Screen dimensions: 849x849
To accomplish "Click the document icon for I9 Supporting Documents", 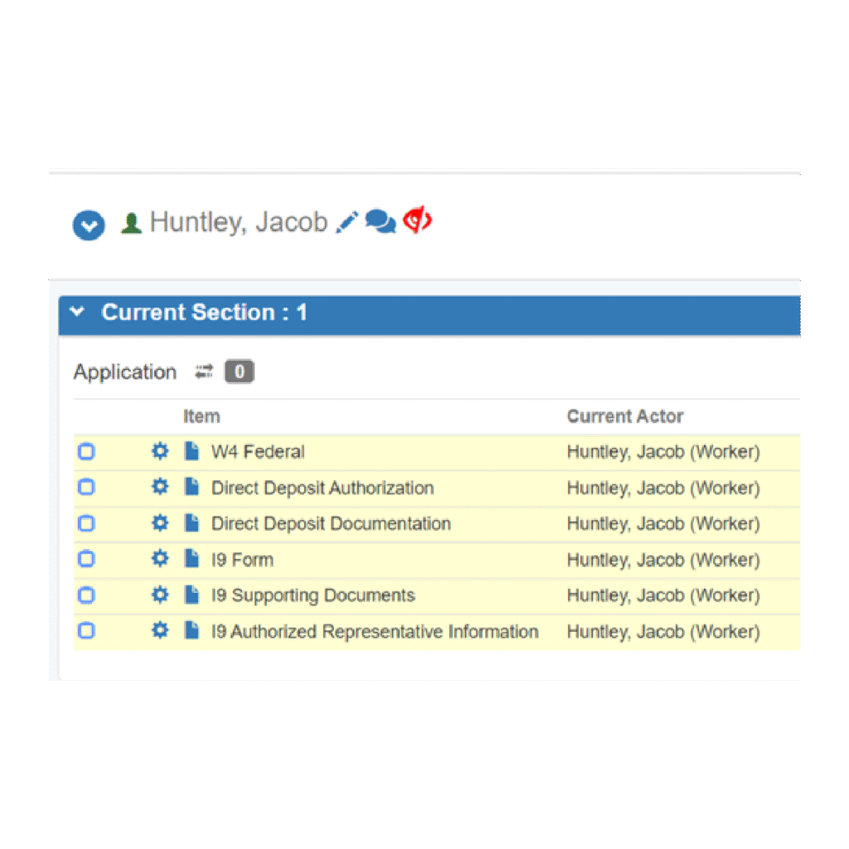I will pyautogui.click(x=192, y=595).
